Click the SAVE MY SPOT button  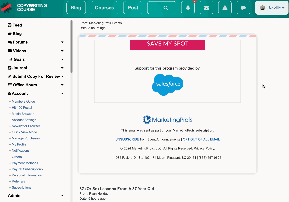(168, 45)
